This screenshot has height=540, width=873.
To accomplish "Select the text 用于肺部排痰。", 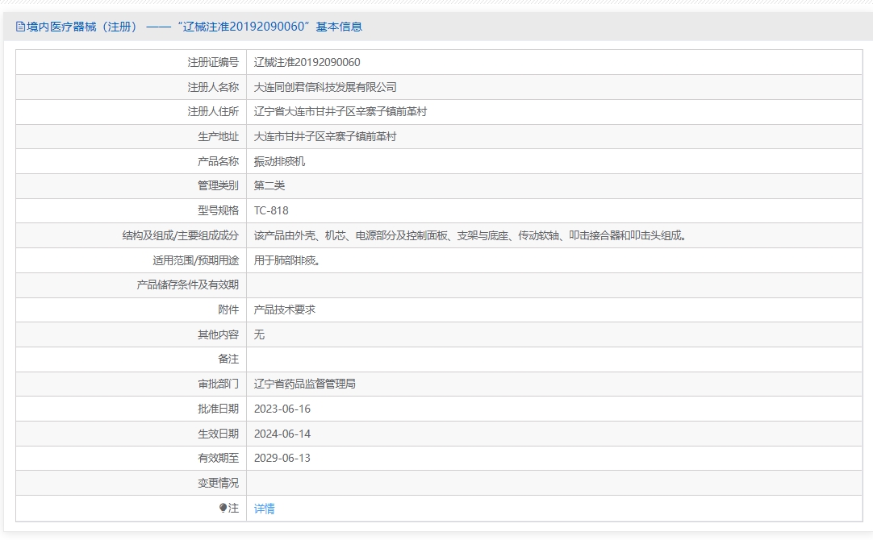I will point(288,260).
